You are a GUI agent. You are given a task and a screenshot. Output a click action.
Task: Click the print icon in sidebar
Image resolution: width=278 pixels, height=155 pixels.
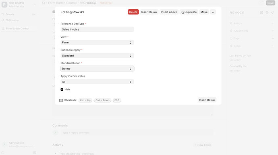267,12
